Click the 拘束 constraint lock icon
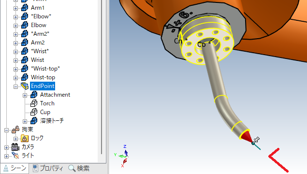Image resolution: width=307 pixels, height=174 pixels. [x=15, y=130]
